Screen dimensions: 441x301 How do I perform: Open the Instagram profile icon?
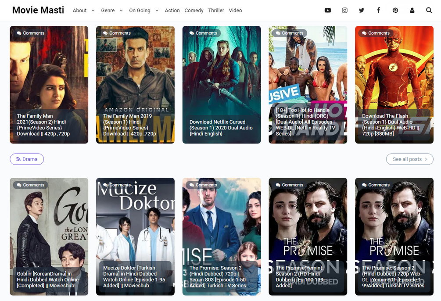pos(344,11)
